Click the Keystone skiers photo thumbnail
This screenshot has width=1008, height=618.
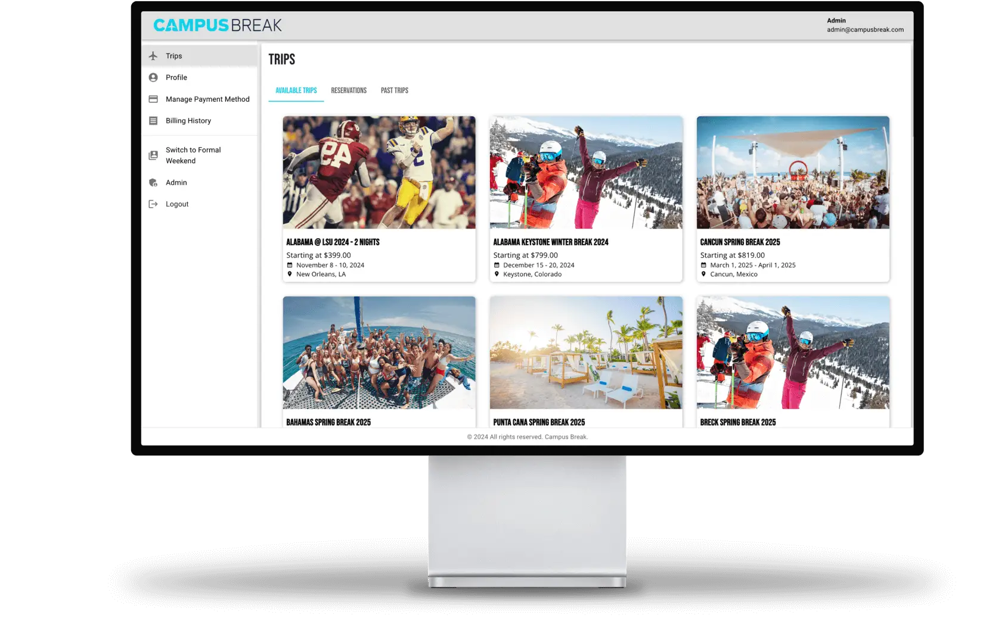click(x=586, y=173)
